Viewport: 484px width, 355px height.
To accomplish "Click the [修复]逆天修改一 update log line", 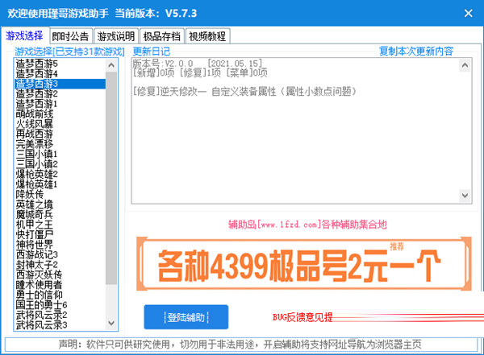I will tap(244, 91).
